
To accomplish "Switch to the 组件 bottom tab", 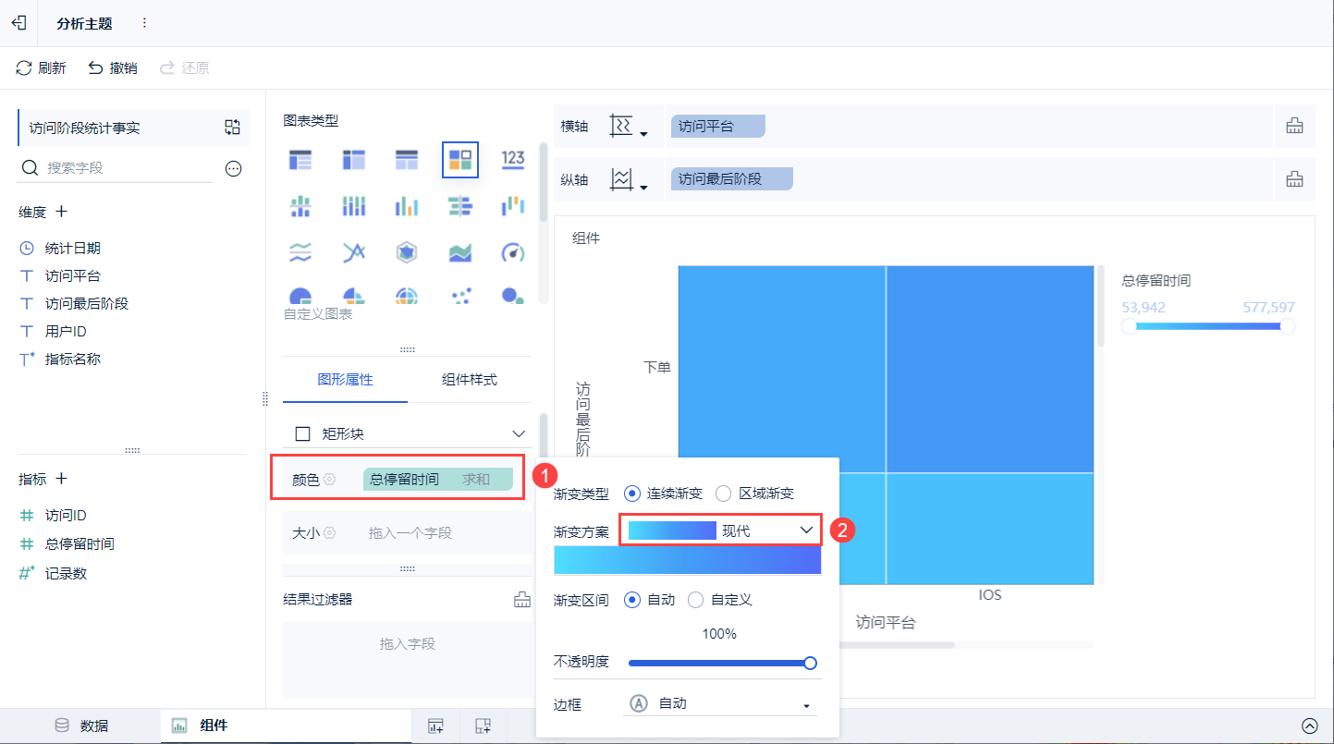I will (x=285, y=726).
